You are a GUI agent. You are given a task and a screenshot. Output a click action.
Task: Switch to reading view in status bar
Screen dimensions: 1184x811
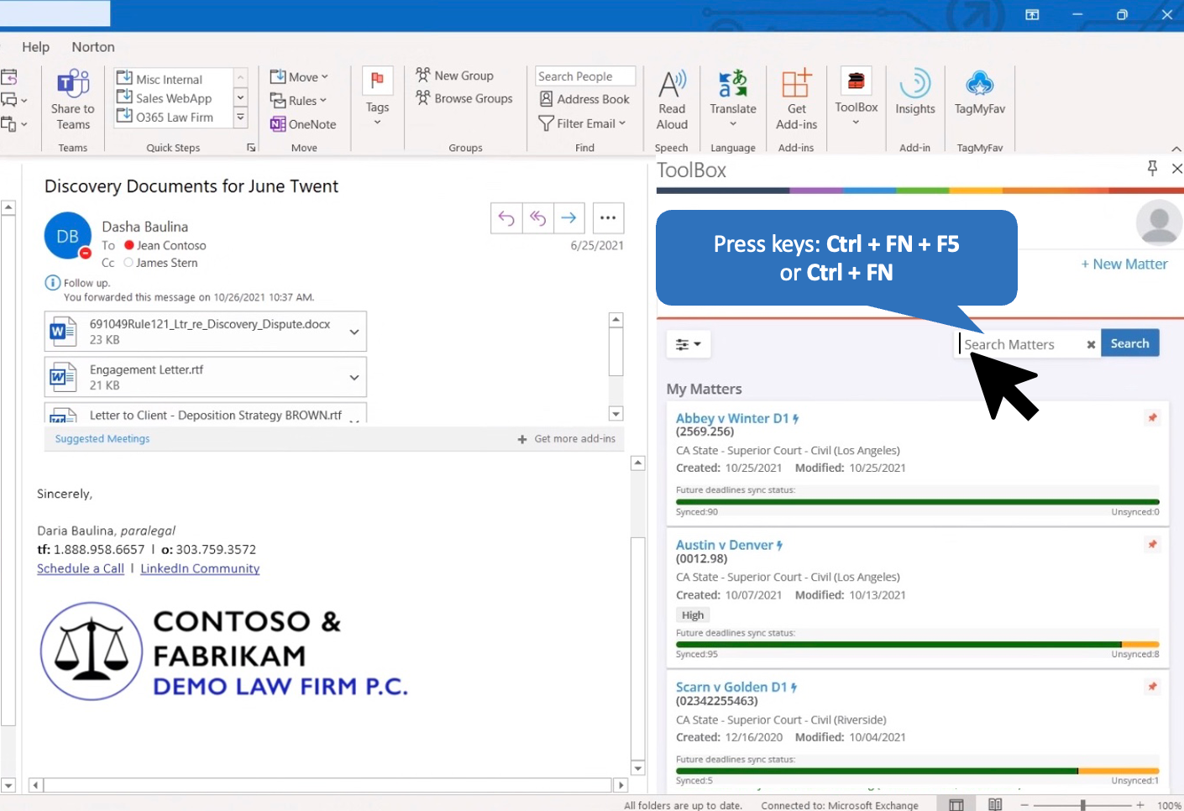click(x=995, y=804)
